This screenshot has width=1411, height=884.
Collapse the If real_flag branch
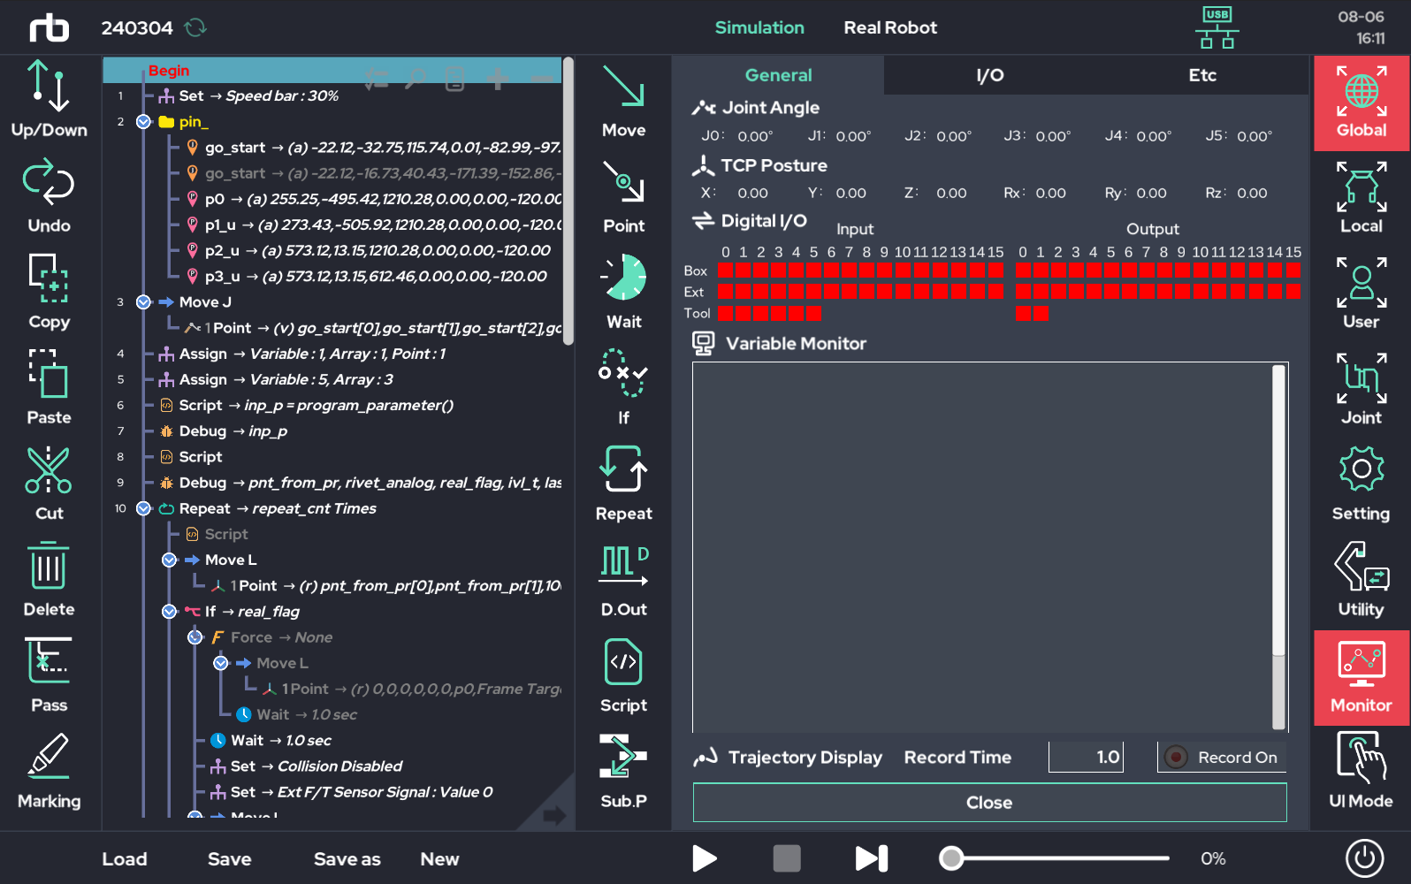coord(170,612)
